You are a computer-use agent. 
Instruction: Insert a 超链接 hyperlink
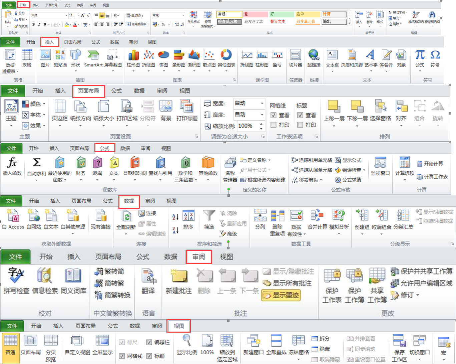(314, 58)
